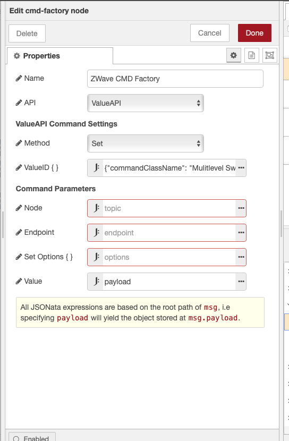Viewport: 289px width, 441px height.
Task: Expand ValueID expression editor ellipsis button
Action: coord(241,168)
